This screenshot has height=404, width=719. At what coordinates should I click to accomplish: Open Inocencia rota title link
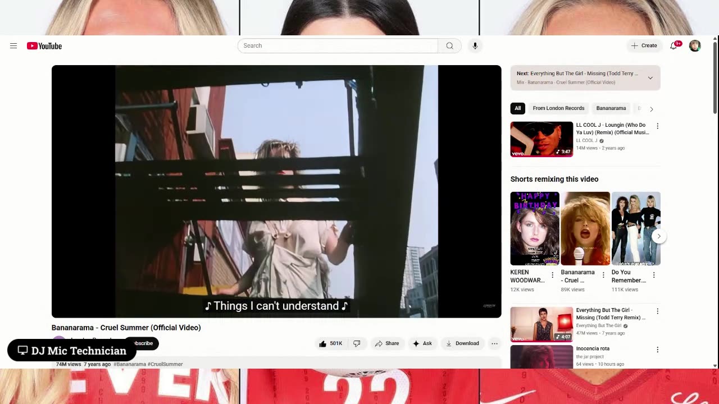point(593,348)
